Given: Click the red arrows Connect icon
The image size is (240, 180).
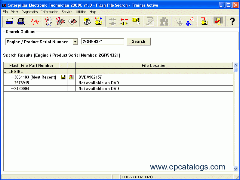Looking at the screenshot, I should pos(124,21).
